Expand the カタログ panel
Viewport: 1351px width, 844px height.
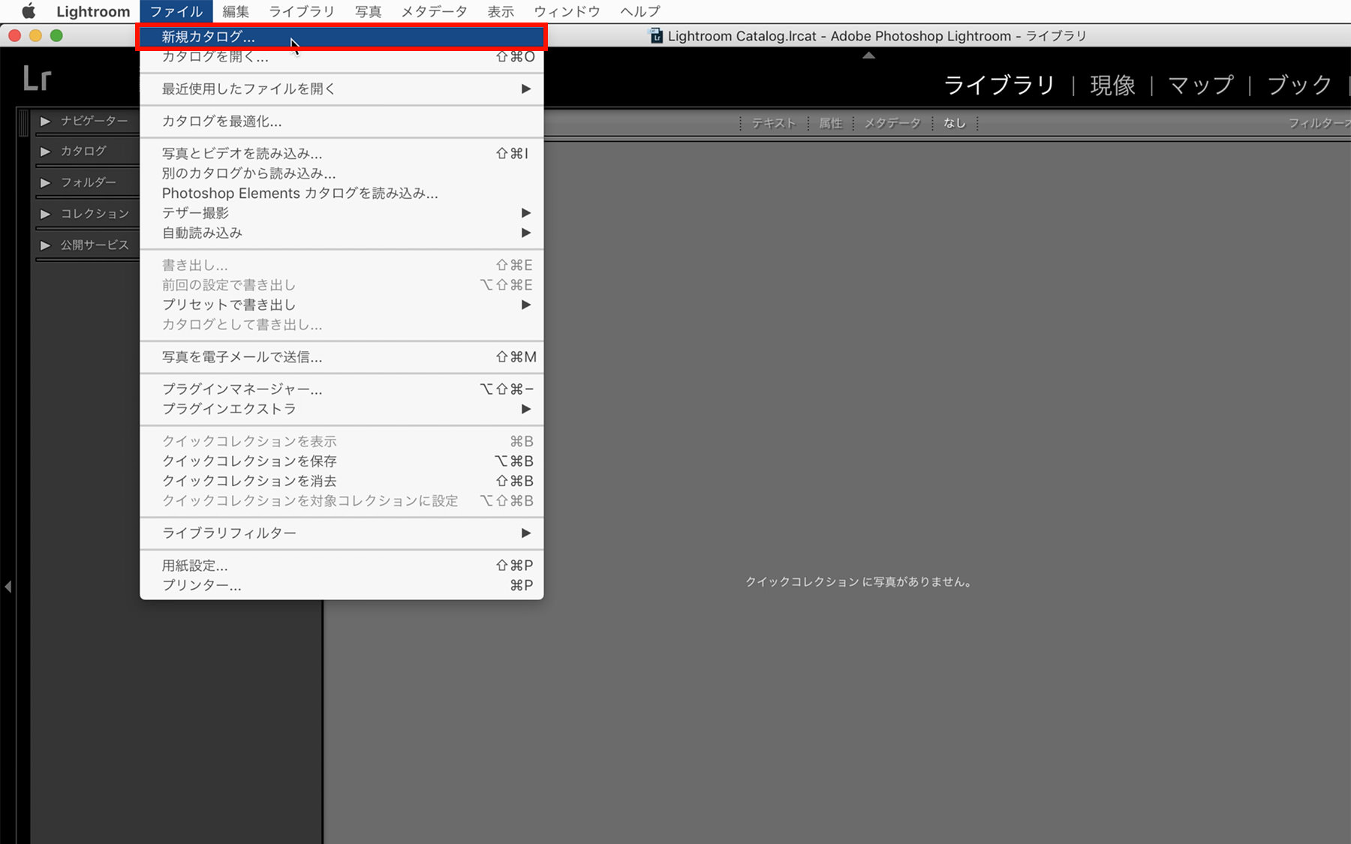coord(46,152)
